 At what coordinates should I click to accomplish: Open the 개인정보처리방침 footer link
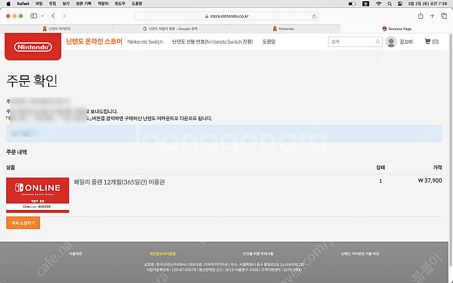coord(163,254)
